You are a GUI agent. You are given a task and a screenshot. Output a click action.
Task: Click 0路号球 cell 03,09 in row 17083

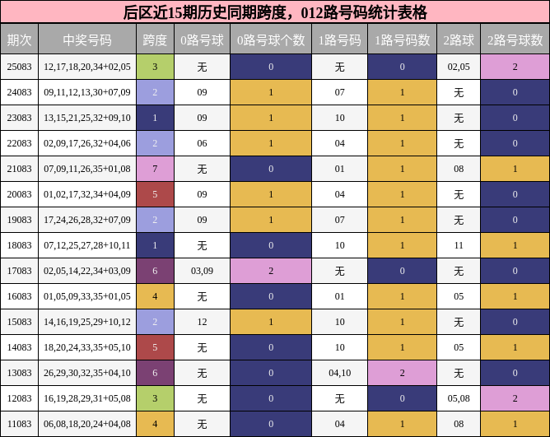pos(202,271)
